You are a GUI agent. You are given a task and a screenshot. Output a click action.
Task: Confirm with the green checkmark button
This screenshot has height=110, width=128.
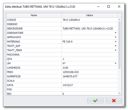[x=95, y=101]
